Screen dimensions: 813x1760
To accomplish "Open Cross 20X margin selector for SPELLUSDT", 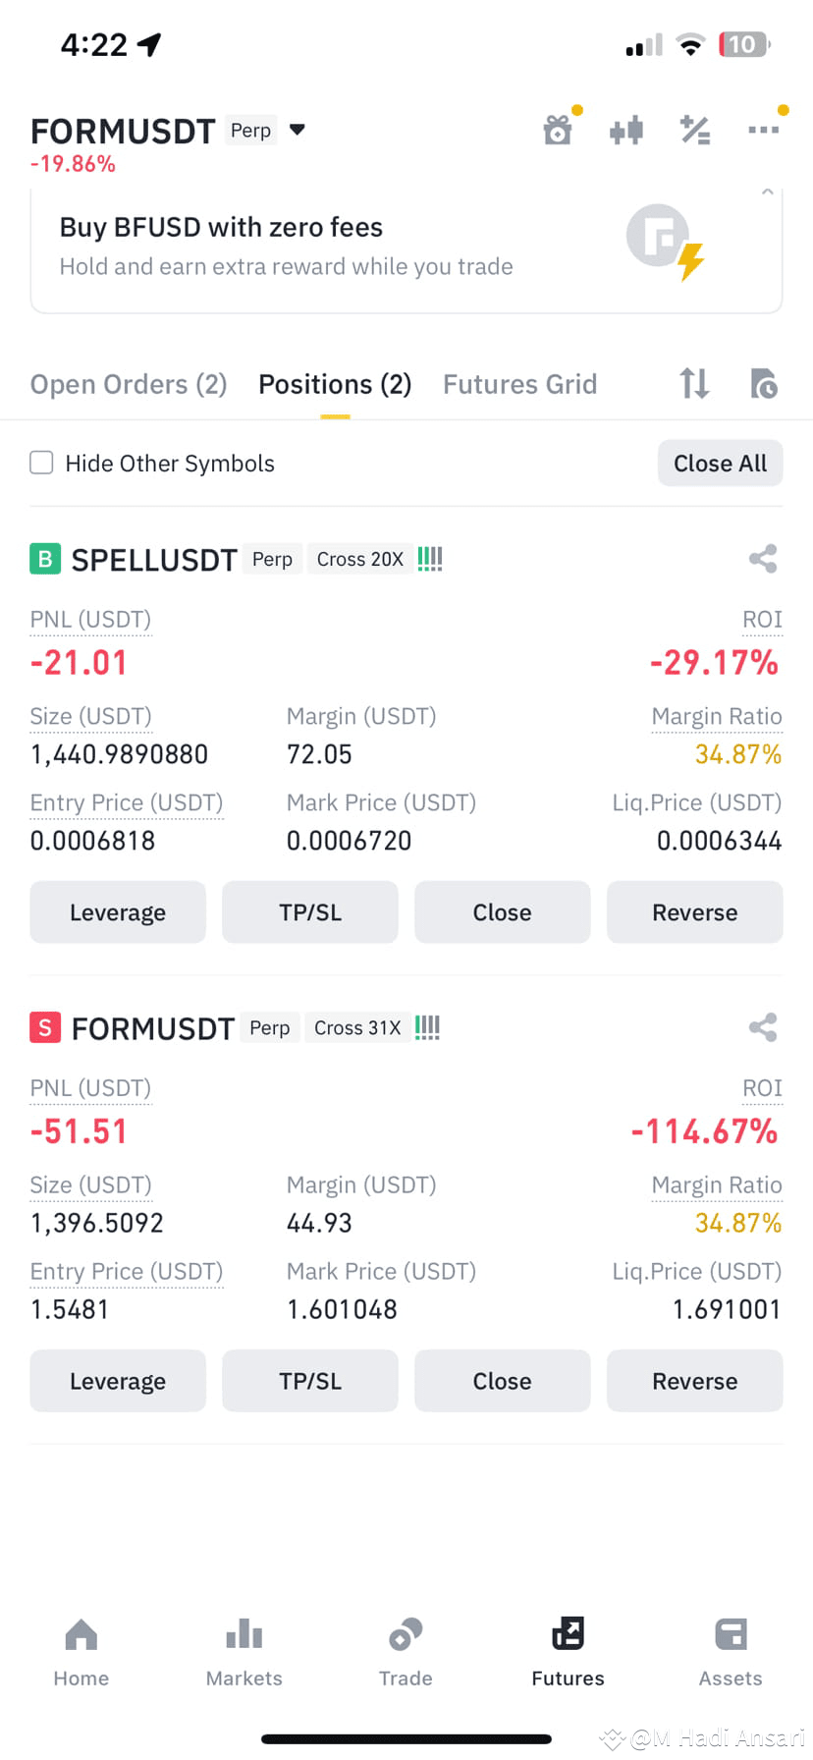I will pyautogui.click(x=360, y=559).
